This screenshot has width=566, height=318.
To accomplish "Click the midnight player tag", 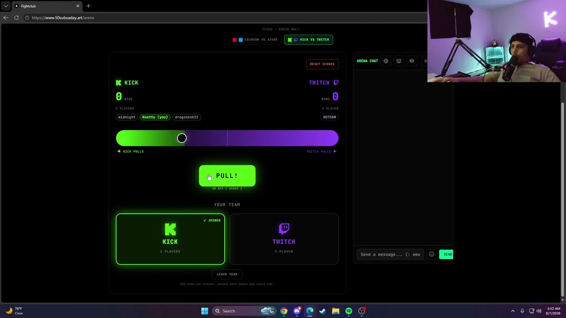I will (x=126, y=117).
